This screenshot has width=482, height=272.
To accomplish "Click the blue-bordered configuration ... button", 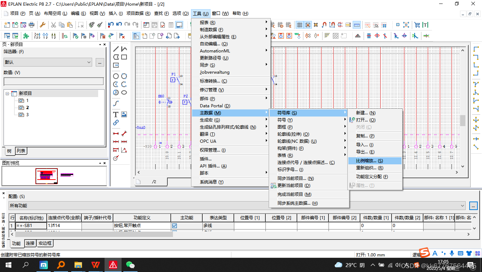I will [x=473, y=205].
